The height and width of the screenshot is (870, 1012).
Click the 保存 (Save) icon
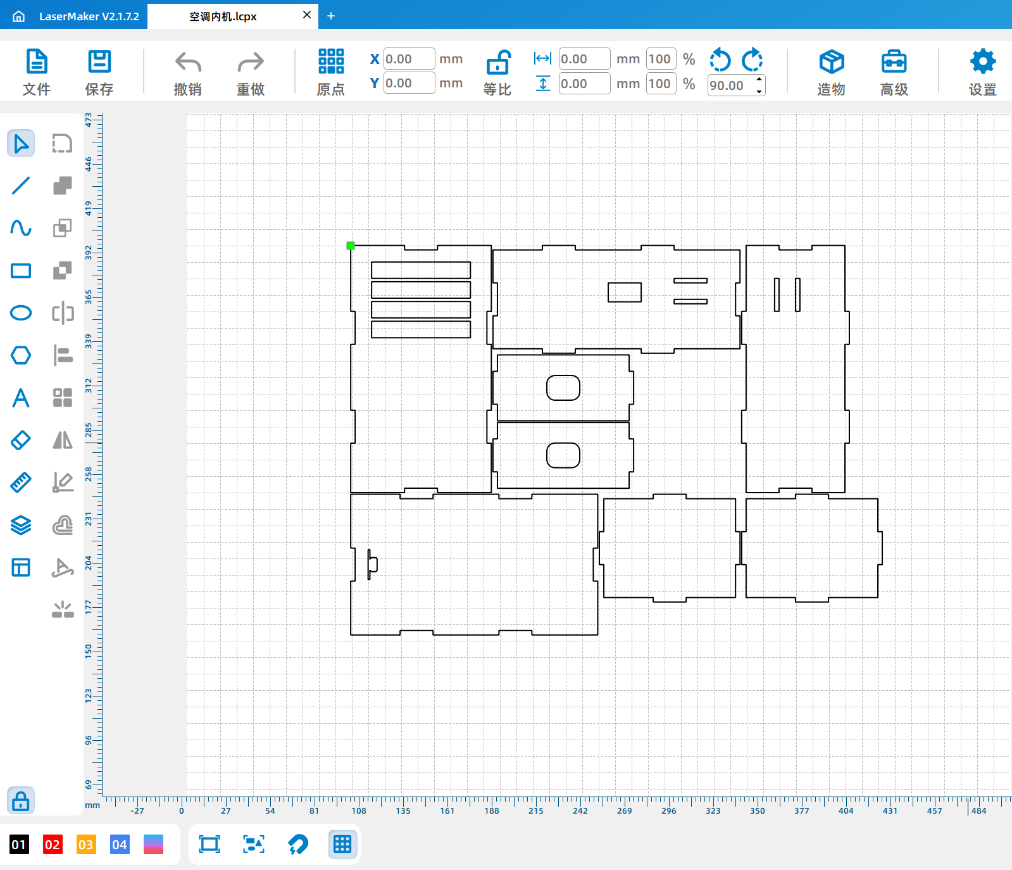tap(99, 62)
